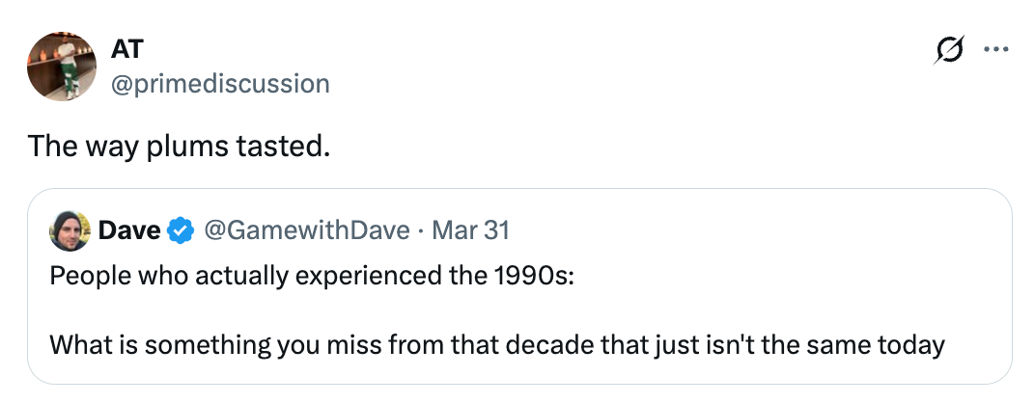Go to the @primediscussion handle

point(220,83)
